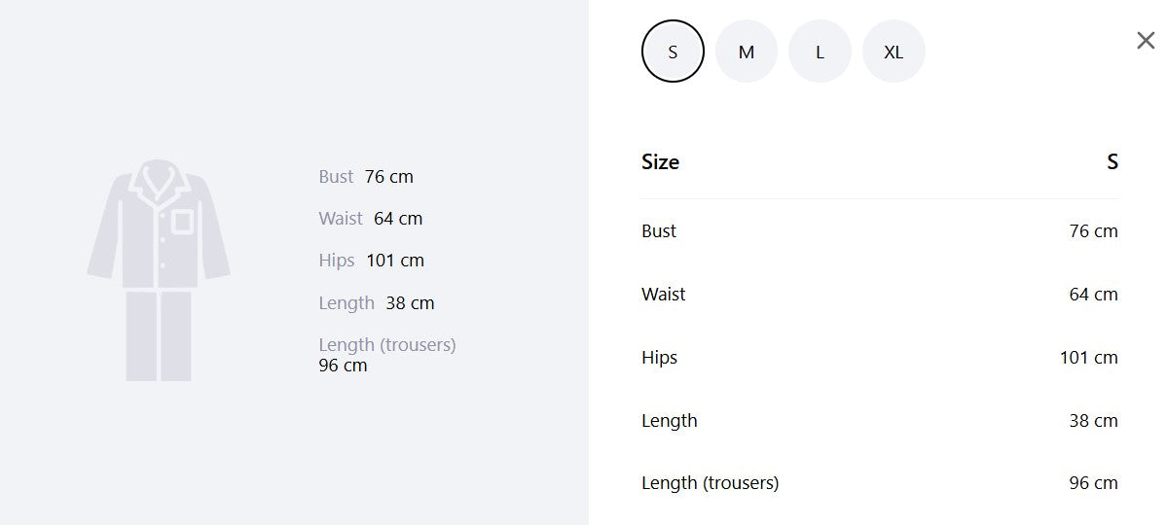Close the size guide panel

[1146, 41]
